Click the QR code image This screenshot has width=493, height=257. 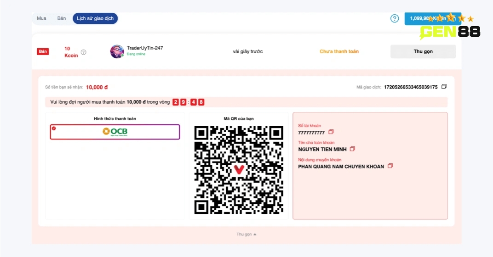click(x=239, y=170)
